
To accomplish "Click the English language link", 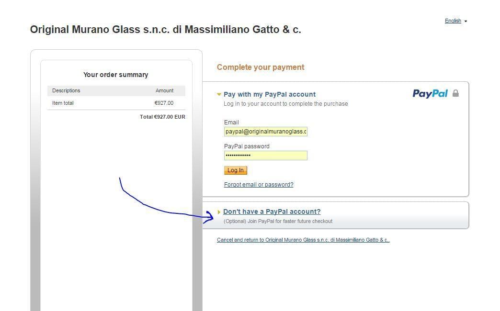I will click(x=453, y=21).
